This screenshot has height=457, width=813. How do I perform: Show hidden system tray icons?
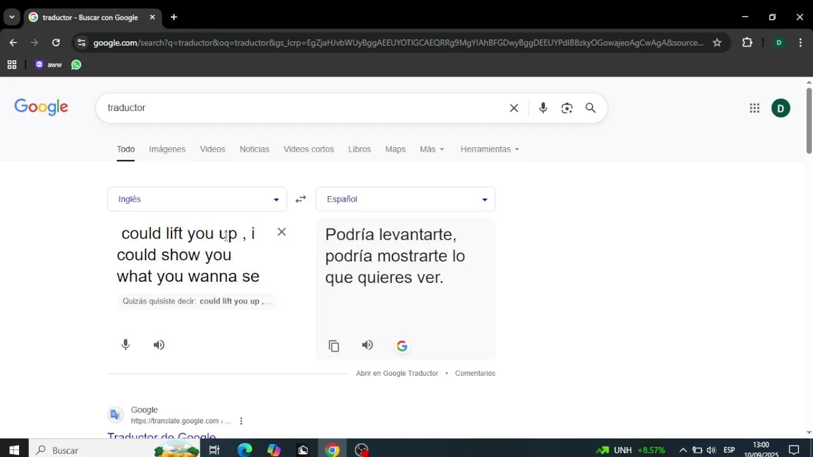click(x=683, y=450)
